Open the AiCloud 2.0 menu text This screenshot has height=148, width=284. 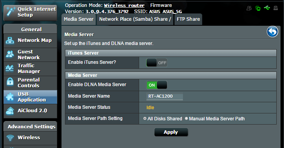[32, 110]
